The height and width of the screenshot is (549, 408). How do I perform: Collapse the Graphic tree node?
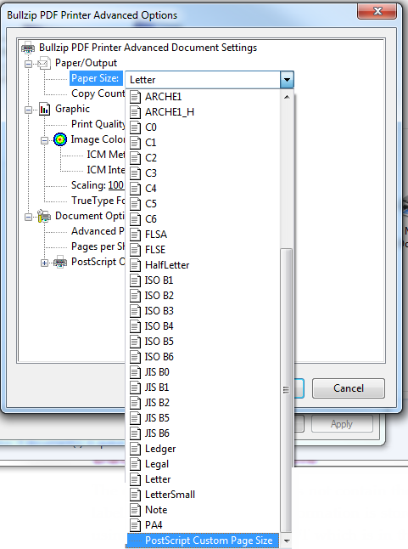pyautogui.click(x=28, y=110)
